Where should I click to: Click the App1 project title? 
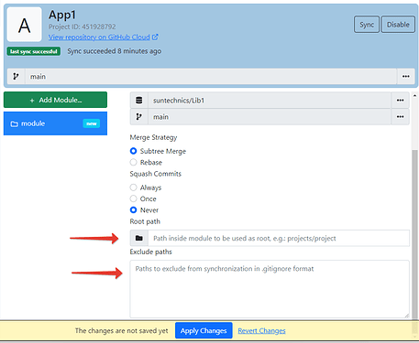[x=62, y=15]
